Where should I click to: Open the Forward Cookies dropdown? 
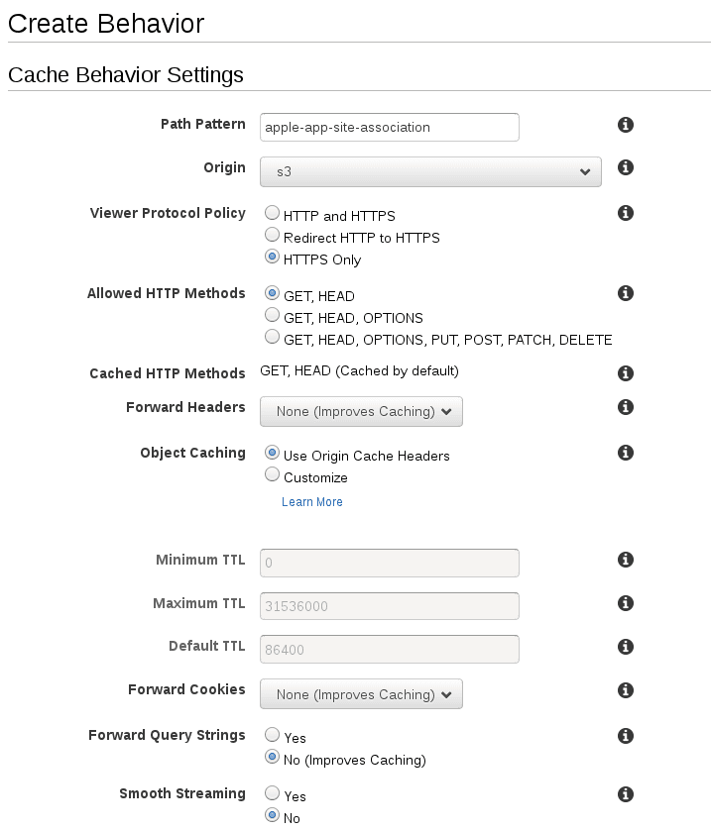coord(361,694)
